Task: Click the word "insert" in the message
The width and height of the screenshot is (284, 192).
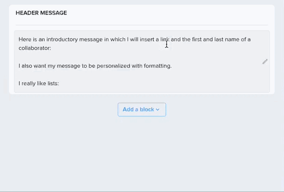Action: click(147, 39)
